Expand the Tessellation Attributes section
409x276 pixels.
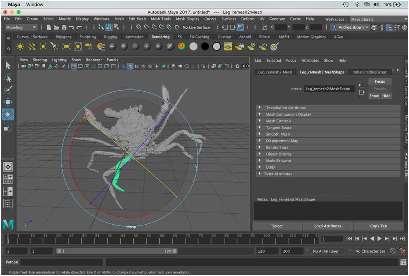coord(328,108)
